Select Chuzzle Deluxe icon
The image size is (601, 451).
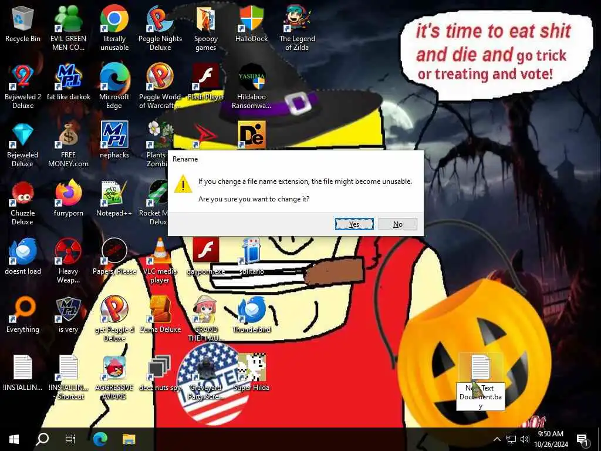coord(23,203)
